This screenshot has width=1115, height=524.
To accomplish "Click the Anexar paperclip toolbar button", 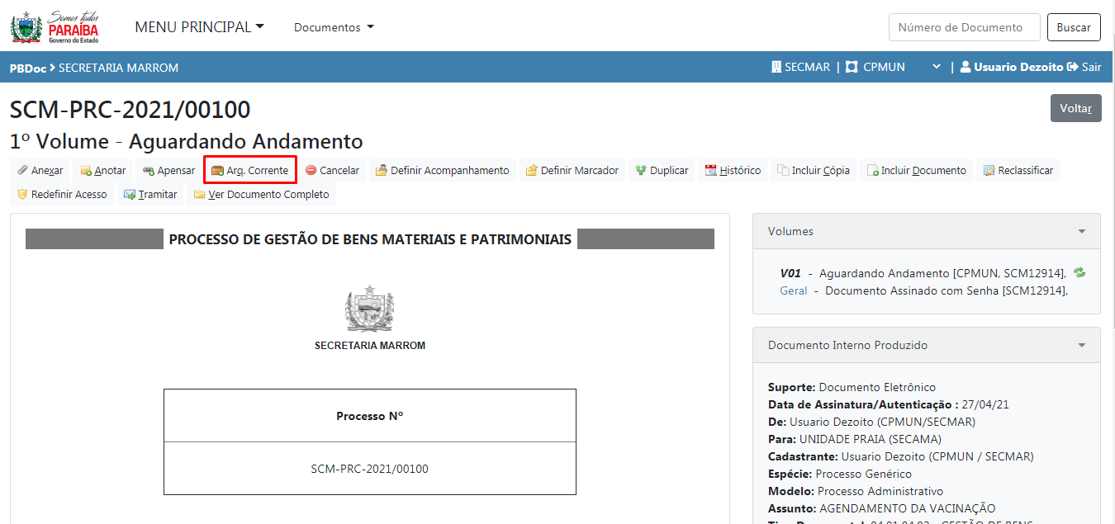I will [40, 171].
